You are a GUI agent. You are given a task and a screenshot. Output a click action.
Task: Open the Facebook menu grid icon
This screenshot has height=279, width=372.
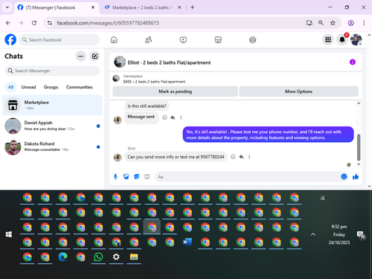point(328,39)
